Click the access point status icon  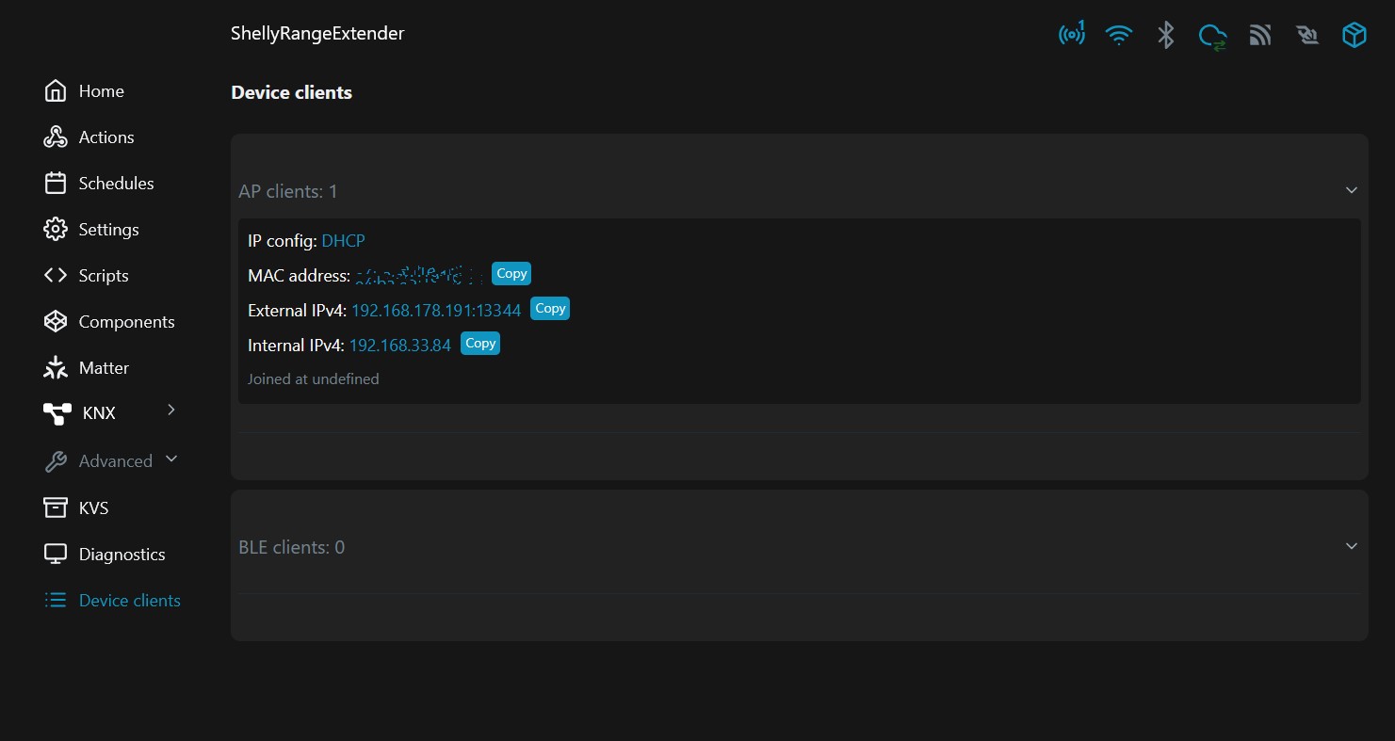coord(1071,35)
